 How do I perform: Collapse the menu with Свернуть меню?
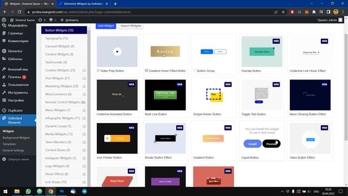(16, 160)
